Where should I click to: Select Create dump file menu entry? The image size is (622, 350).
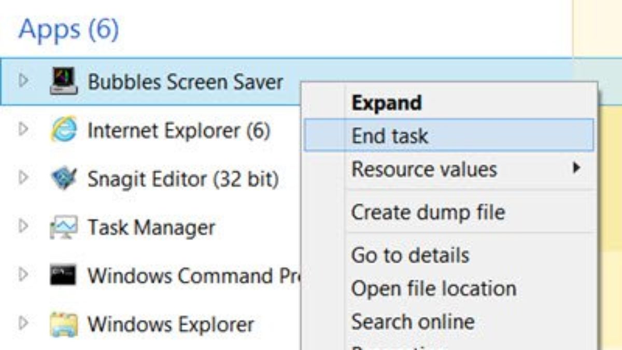pyautogui.click(x=428, y=212)
